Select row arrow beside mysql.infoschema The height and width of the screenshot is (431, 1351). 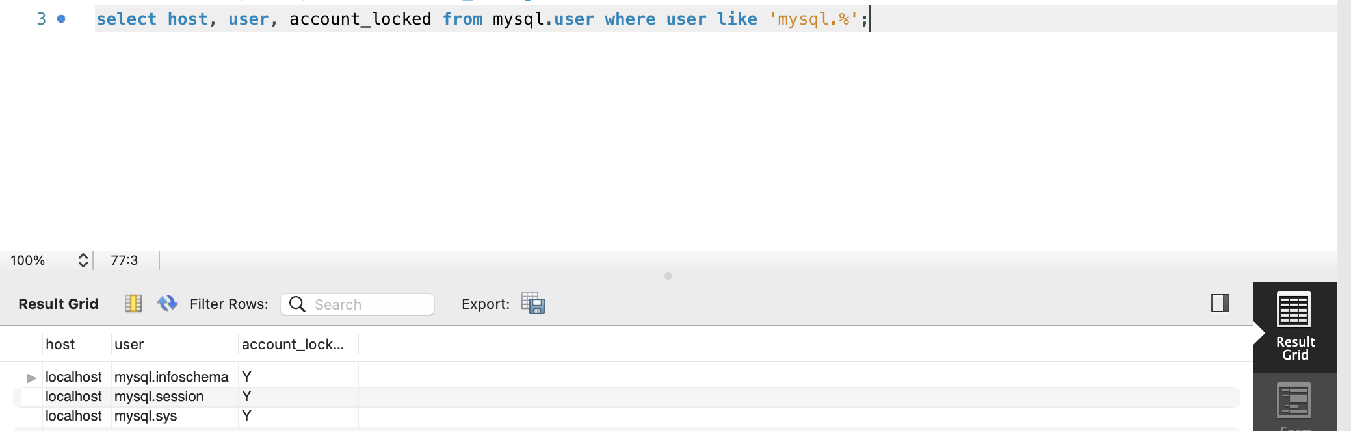pyautogui.click(x=31, y=378)
